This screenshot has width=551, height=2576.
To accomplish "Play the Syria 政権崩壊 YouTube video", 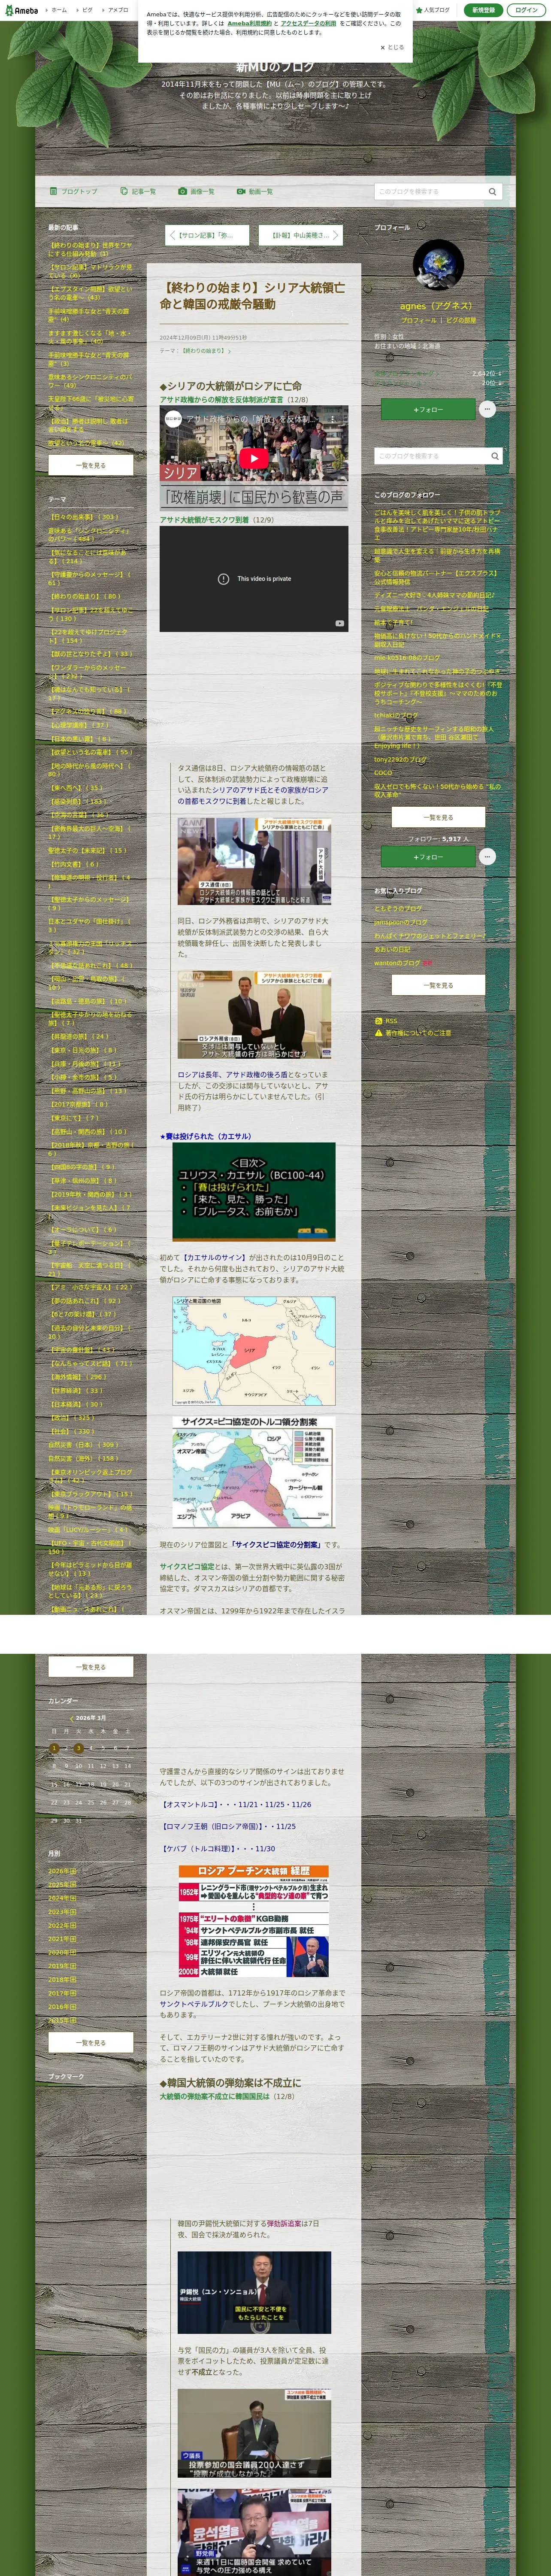I will pyautogui.click(x=254, y=458).
